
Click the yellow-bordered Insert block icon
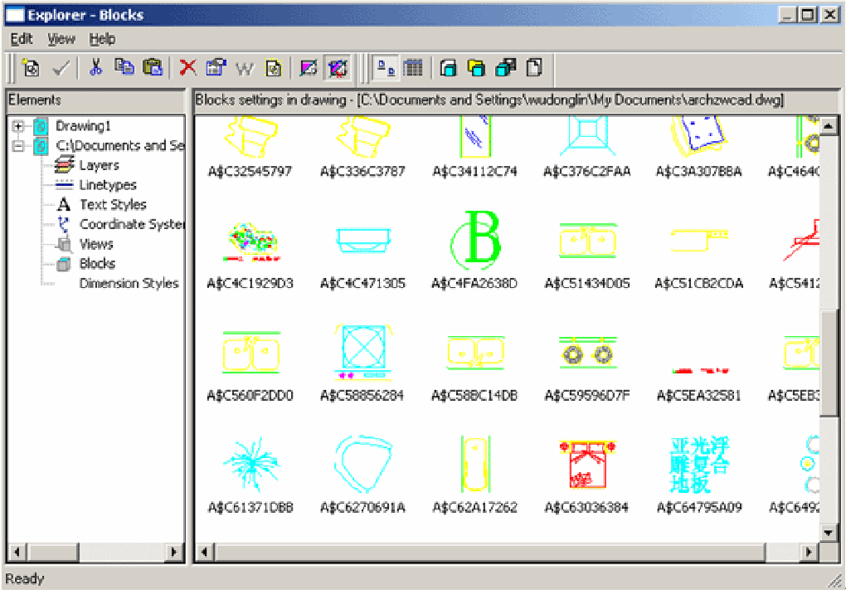click(274, 69)
